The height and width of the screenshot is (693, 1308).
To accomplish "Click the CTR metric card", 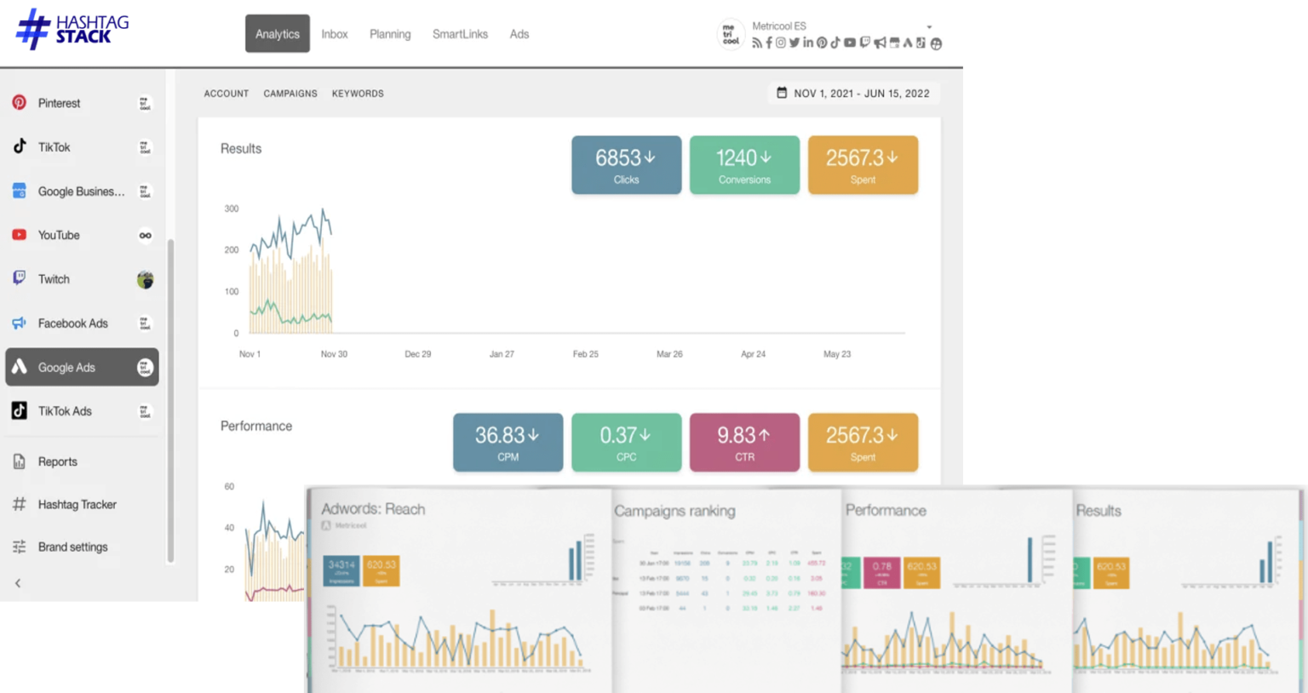I will [744, 443].
